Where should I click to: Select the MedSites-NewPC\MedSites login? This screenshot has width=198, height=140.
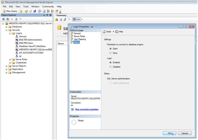(x=32, y=46)
